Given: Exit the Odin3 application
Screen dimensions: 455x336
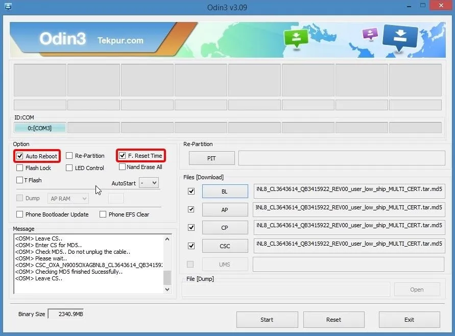Looking at the screenshot, I should coord(410,320).
